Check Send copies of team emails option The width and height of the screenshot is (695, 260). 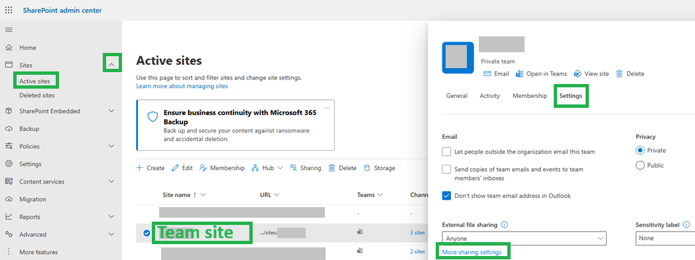(x=446, y=169)
